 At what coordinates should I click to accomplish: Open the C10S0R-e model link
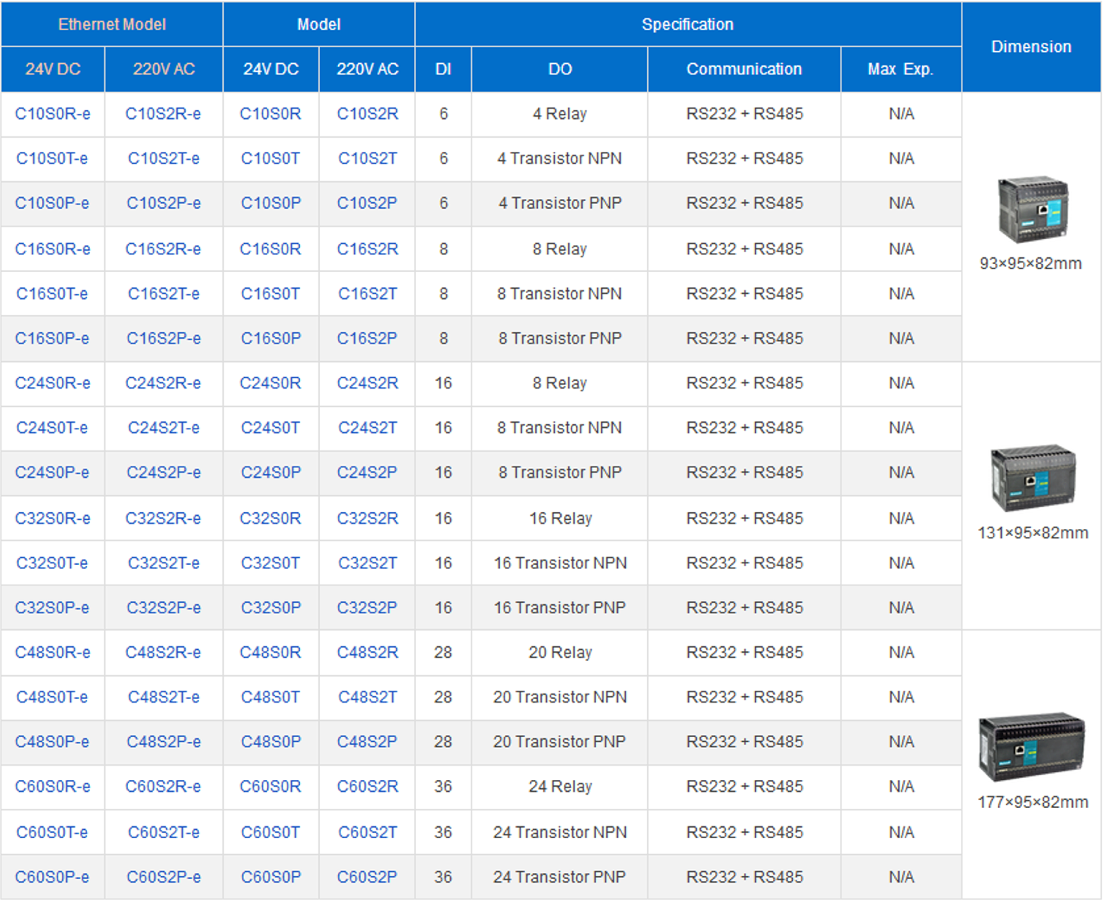coord(53,114)
